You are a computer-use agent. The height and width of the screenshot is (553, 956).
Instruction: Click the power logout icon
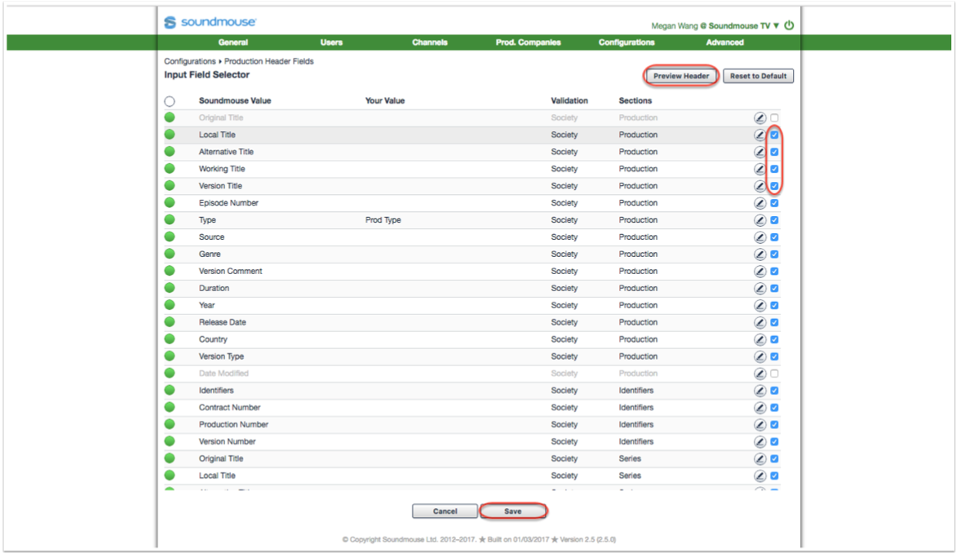789,25
